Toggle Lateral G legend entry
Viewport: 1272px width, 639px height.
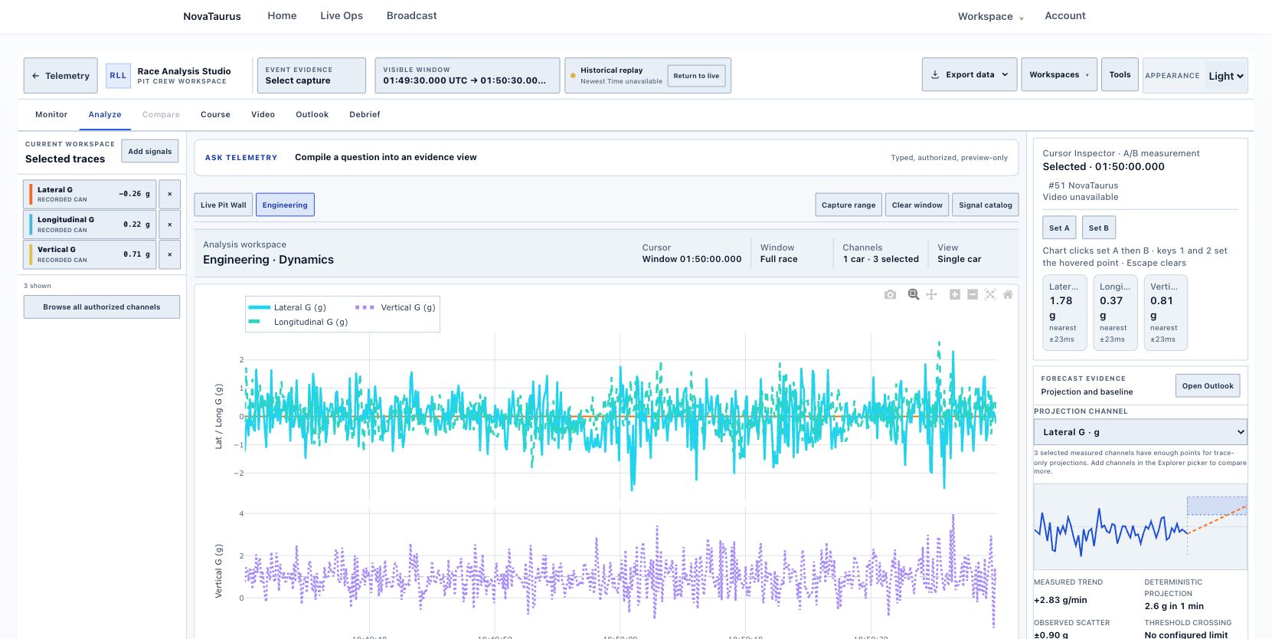click(288, 307)
